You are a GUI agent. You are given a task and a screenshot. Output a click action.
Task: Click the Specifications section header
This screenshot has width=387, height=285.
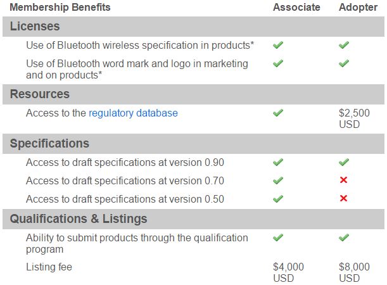point(49,143)
